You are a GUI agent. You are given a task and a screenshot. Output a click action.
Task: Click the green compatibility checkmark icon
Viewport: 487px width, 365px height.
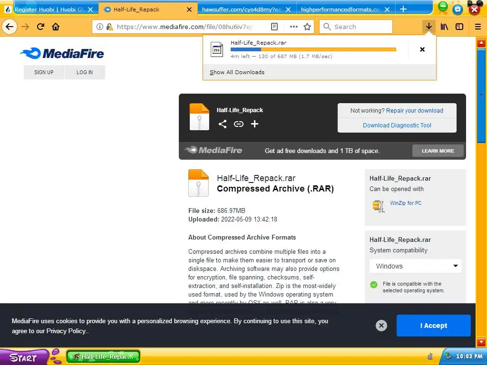point(374,284)
